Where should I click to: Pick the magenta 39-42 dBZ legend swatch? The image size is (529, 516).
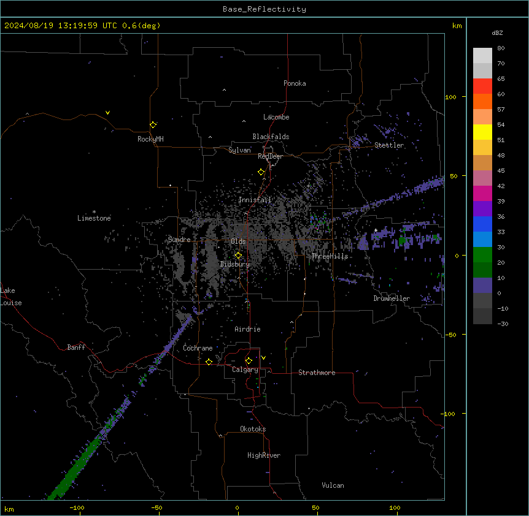point(482,193)
